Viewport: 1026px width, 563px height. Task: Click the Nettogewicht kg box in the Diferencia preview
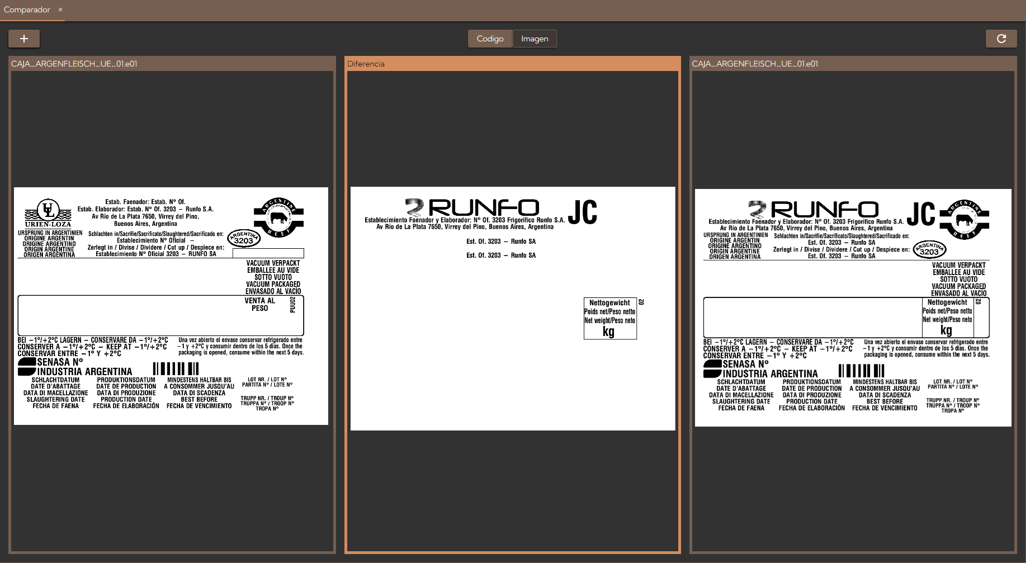(x=610, y=318)
